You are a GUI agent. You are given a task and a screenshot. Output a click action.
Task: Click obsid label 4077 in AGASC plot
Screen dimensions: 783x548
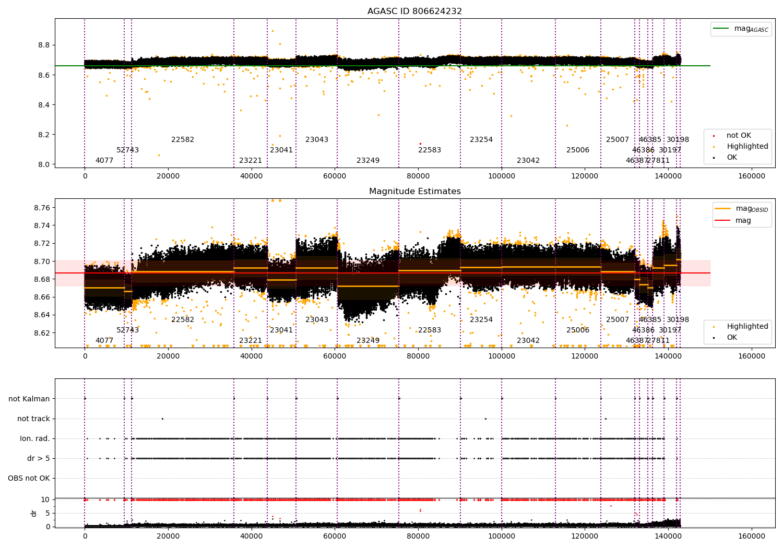click(x=104, y=160)
